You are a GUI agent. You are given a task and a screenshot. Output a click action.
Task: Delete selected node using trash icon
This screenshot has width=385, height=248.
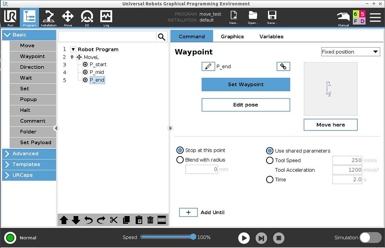click(x=150, y=220)
